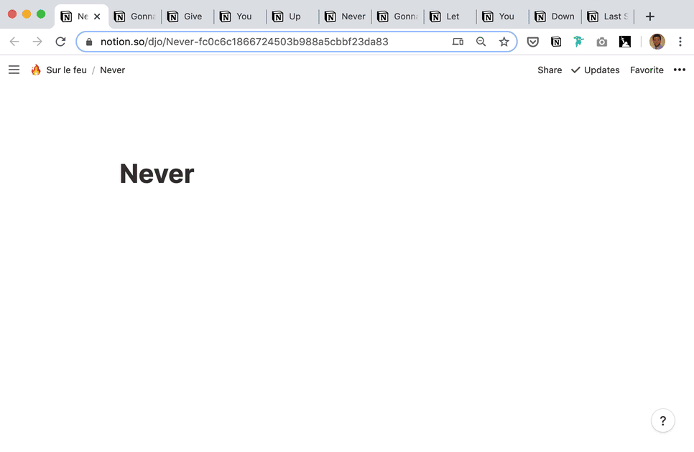The image size is (694, 452).
Task: Click the camera screenshot extension icon
Action: coord(602,42)
